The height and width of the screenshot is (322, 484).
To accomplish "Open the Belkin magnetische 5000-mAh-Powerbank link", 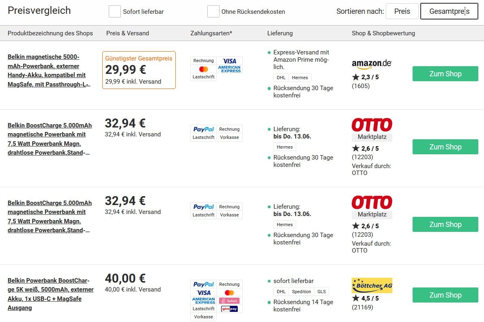I will 49,71.
